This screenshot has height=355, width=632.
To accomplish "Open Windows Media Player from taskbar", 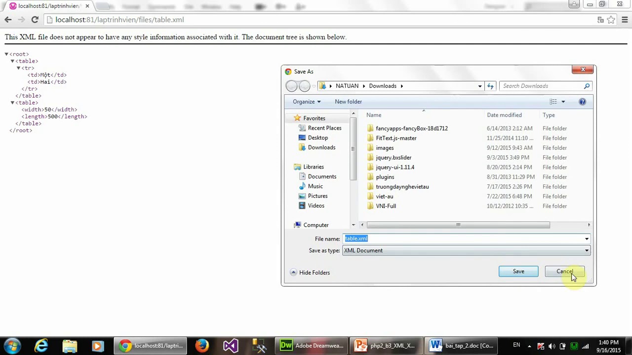I will point(97,346).
